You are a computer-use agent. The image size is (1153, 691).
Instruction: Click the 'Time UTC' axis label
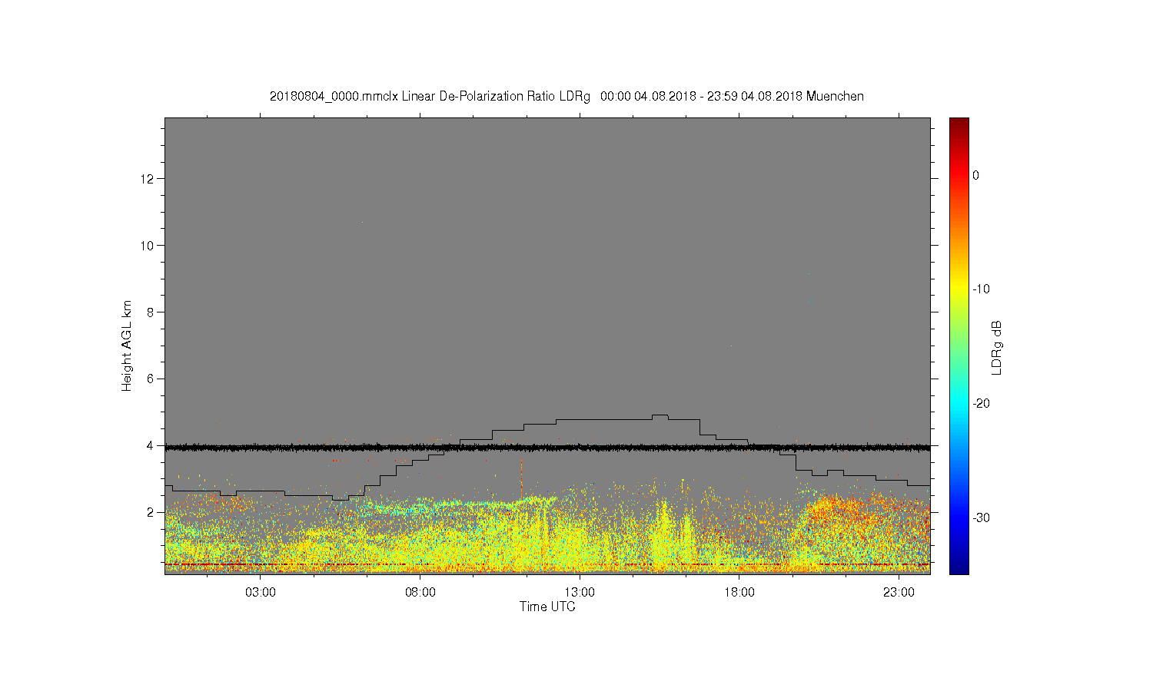547,607
